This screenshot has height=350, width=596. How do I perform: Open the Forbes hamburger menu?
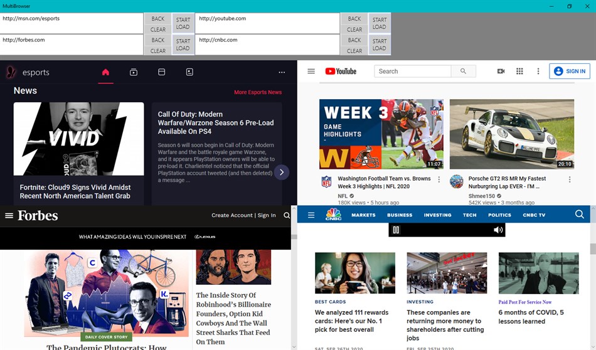[9, 216]
